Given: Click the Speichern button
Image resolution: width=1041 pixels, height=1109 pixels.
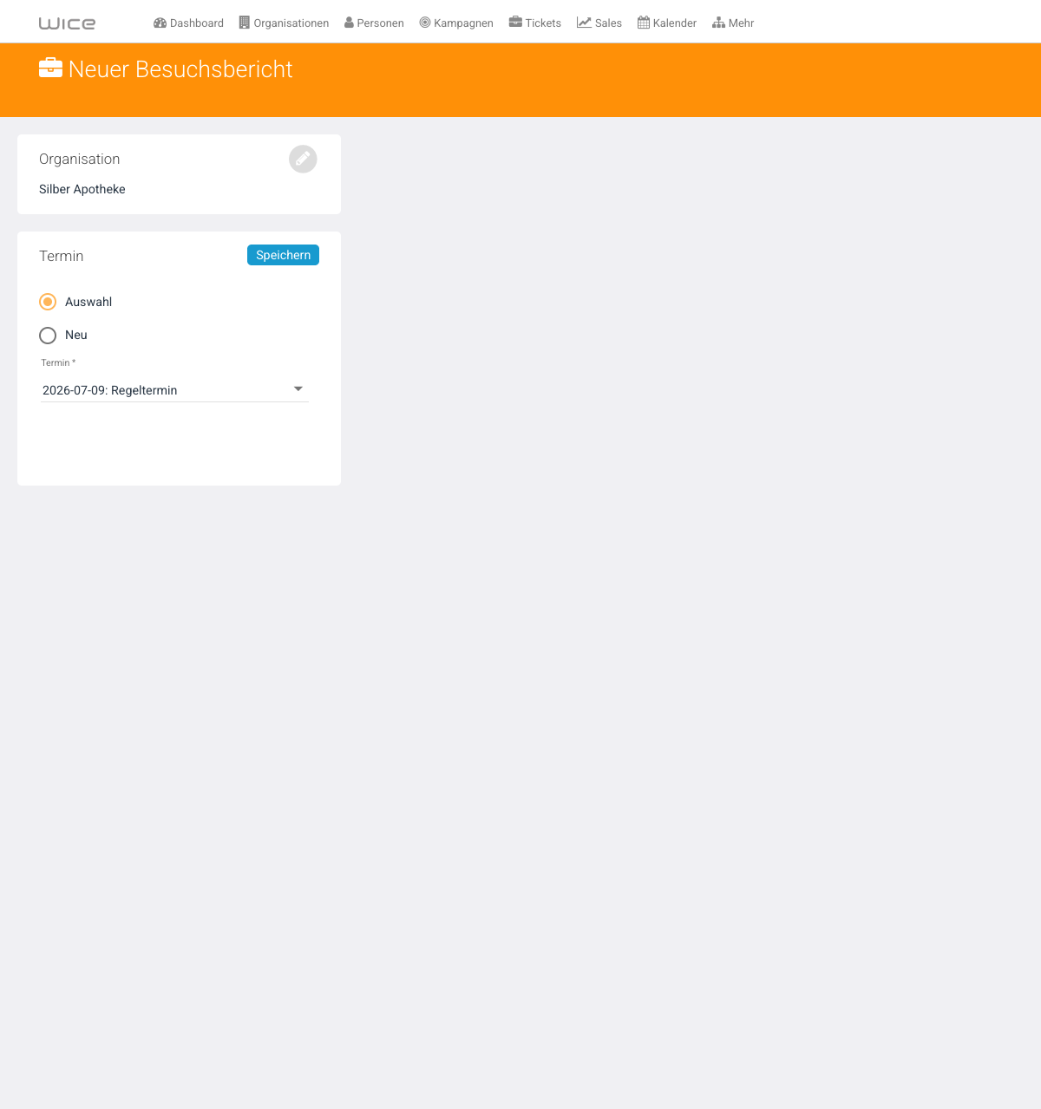Looking at the screenshot, I should 283,255.
